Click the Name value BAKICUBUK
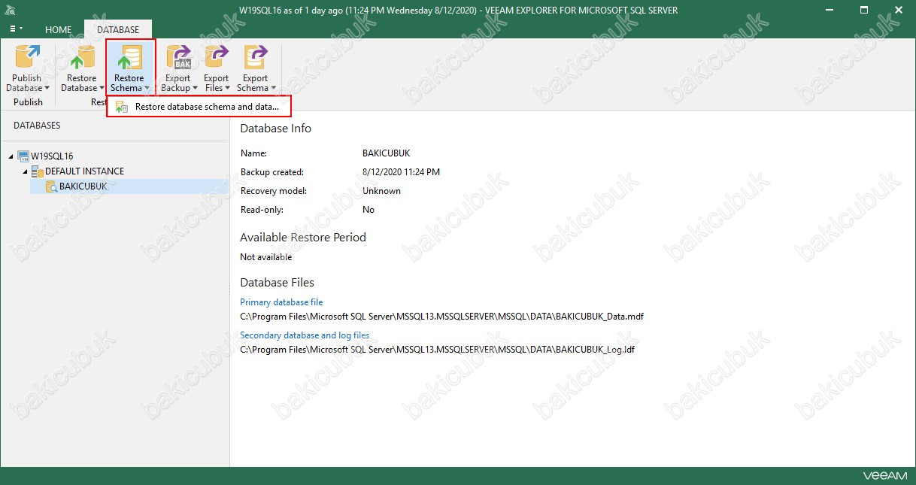This screenshot has height=485, width=916. coord(387,153)
